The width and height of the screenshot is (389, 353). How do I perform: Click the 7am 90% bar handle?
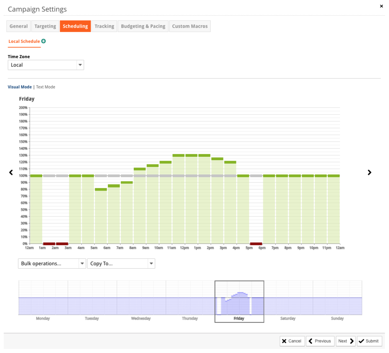(x=127, y=183)
